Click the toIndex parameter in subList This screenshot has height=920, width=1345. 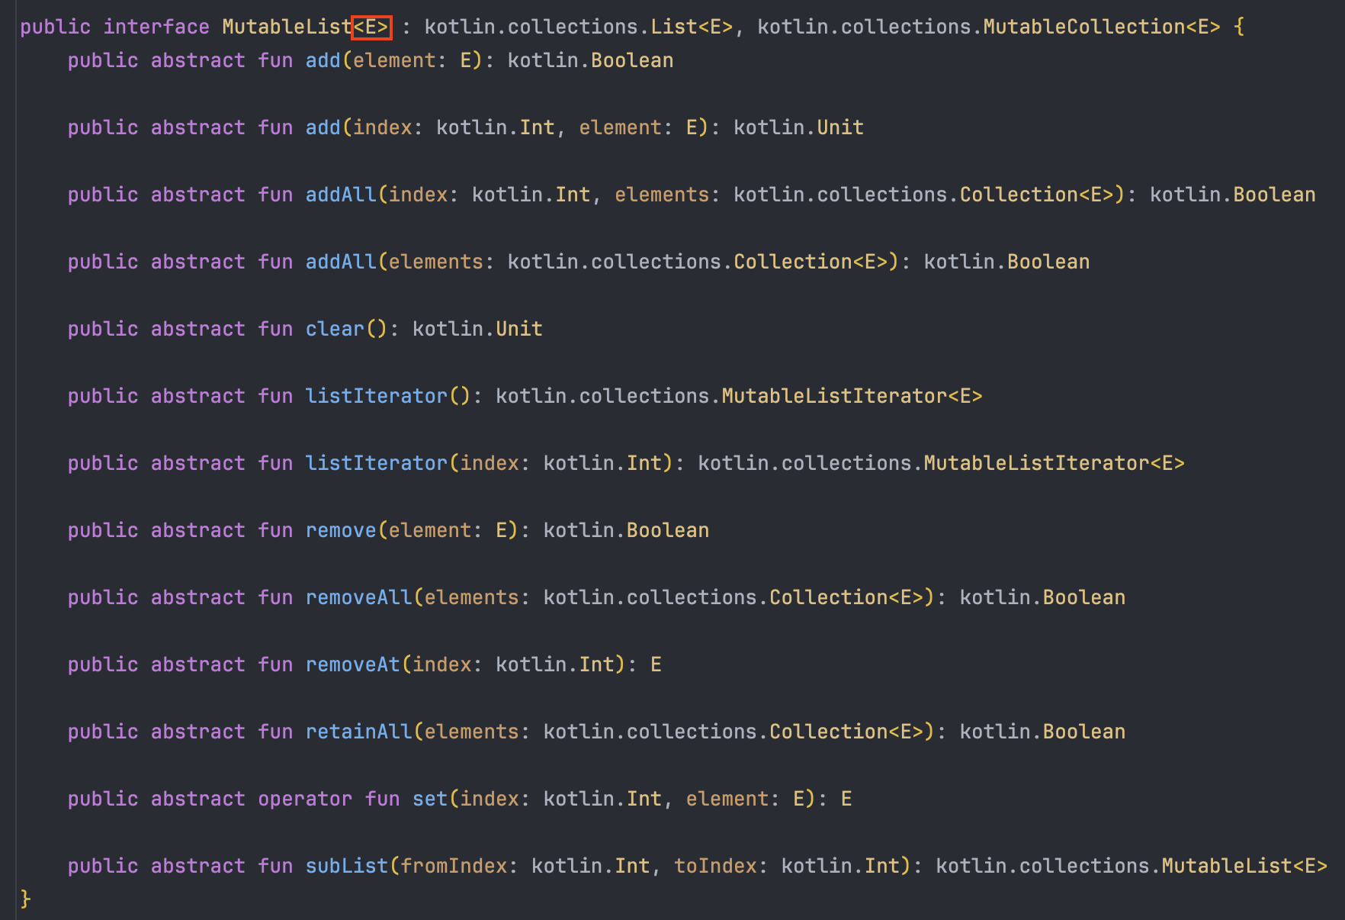715,866
